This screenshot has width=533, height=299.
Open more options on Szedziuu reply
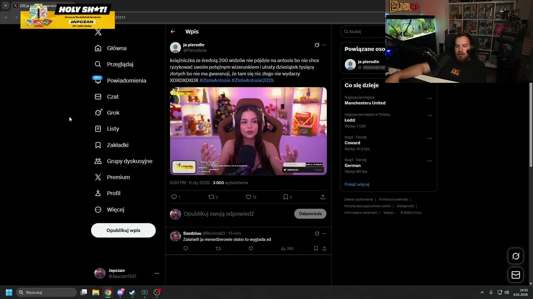pyautogui.click(x=324, y=233)
